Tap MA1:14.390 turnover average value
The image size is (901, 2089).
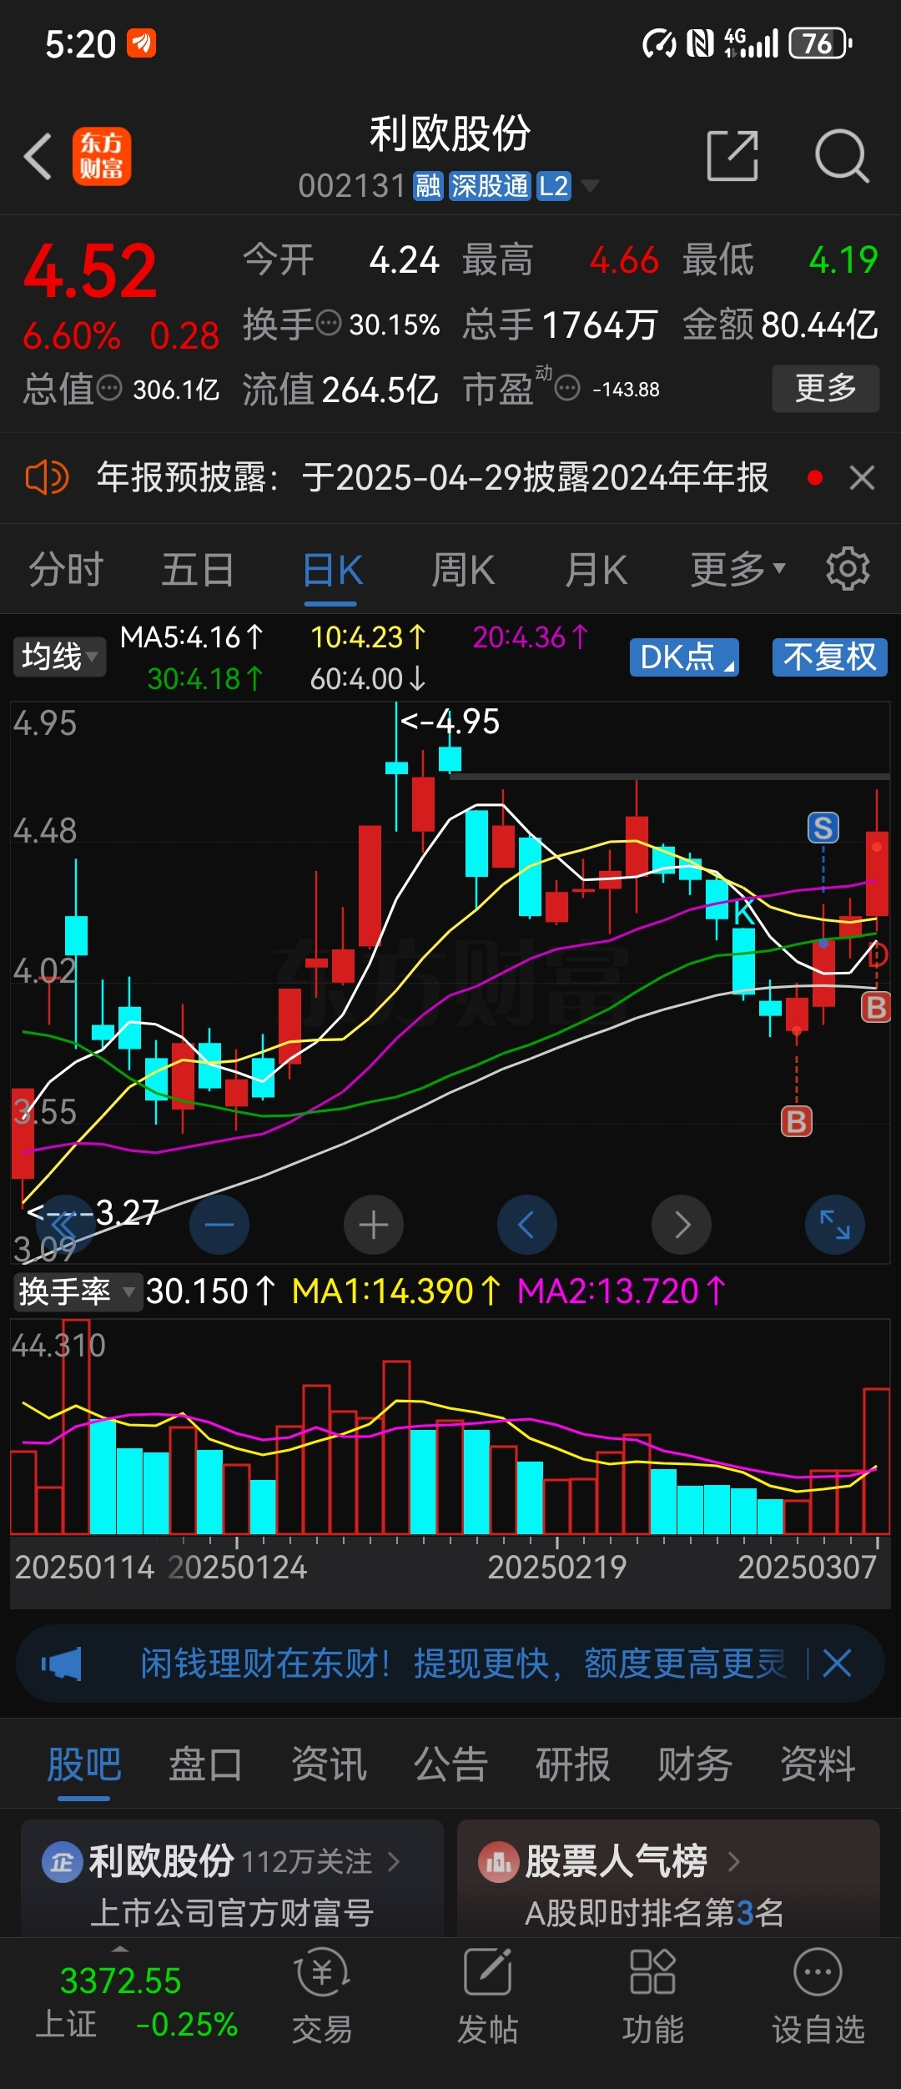[x=396, y=1291]
